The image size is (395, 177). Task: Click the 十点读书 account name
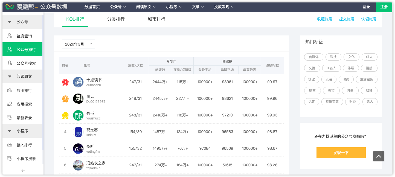coord(94,80)
